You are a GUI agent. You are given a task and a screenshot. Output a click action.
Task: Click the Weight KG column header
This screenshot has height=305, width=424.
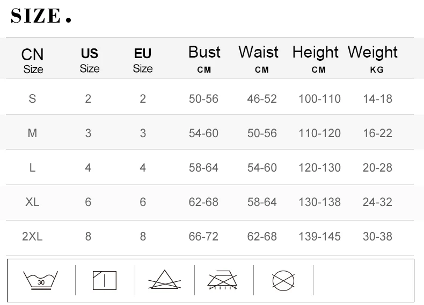tap(373, 59)
